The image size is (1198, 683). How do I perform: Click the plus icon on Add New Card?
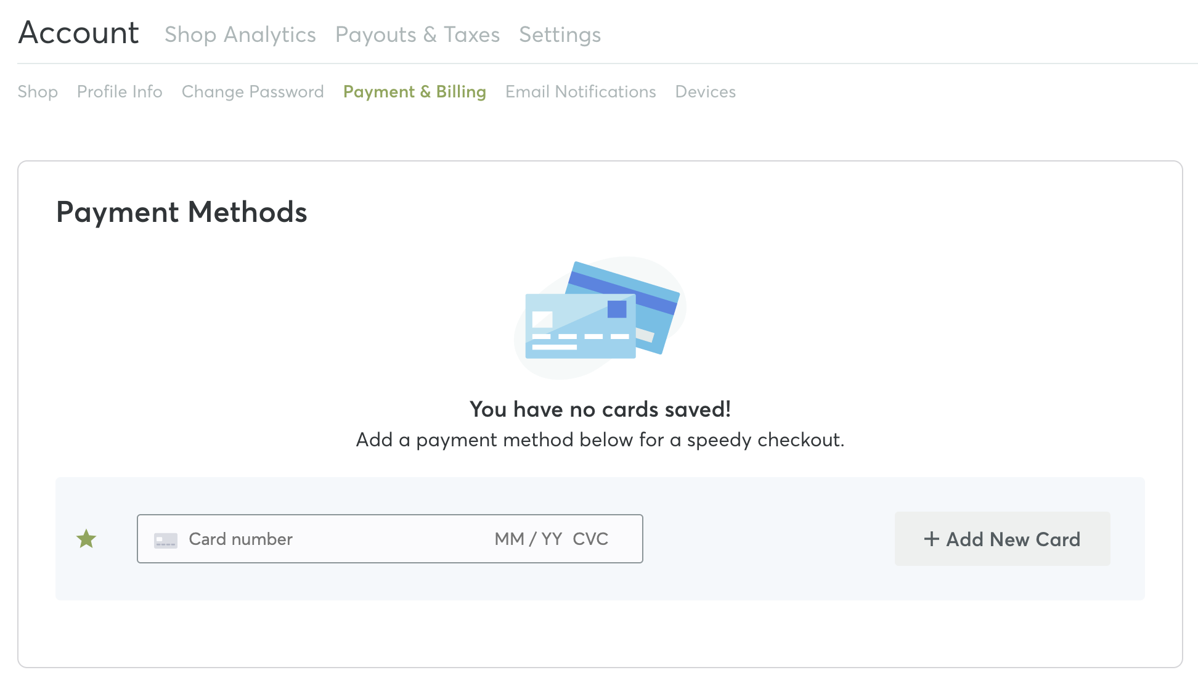[931, 539]
